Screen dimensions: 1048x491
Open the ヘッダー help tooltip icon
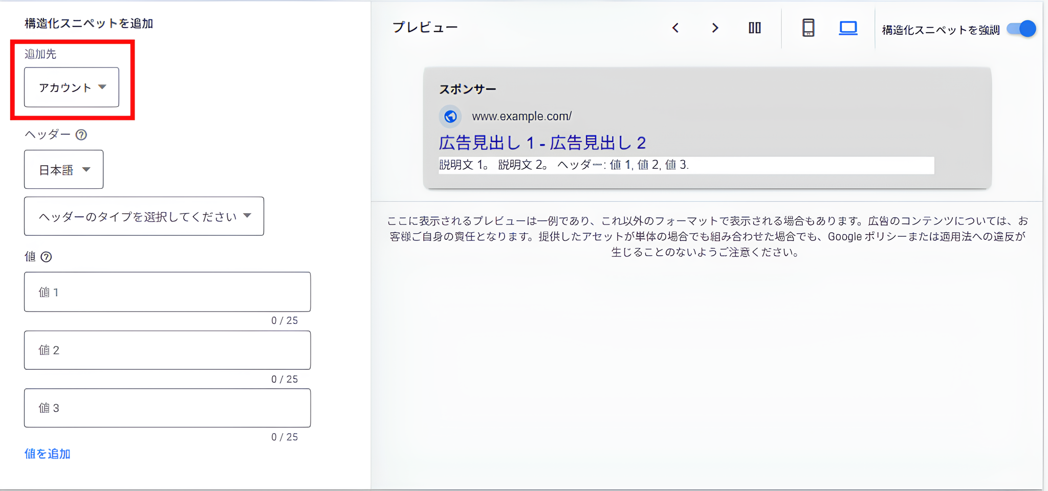81,135
